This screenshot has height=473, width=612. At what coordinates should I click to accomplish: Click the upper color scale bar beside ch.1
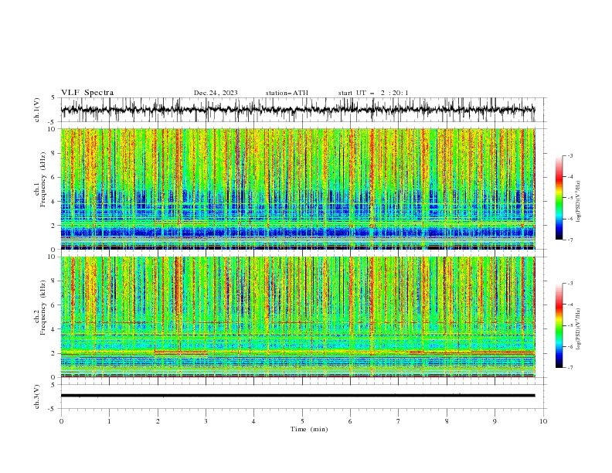coord(559,198)
